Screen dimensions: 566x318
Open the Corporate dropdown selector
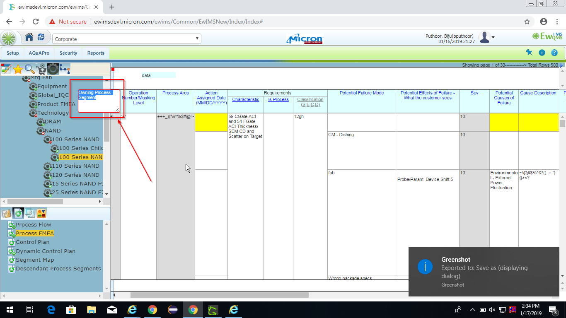pyautogui.click(x=127, y=39)
